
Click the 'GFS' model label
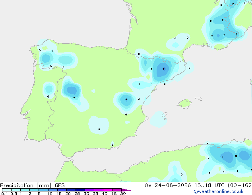click(60, 185)
